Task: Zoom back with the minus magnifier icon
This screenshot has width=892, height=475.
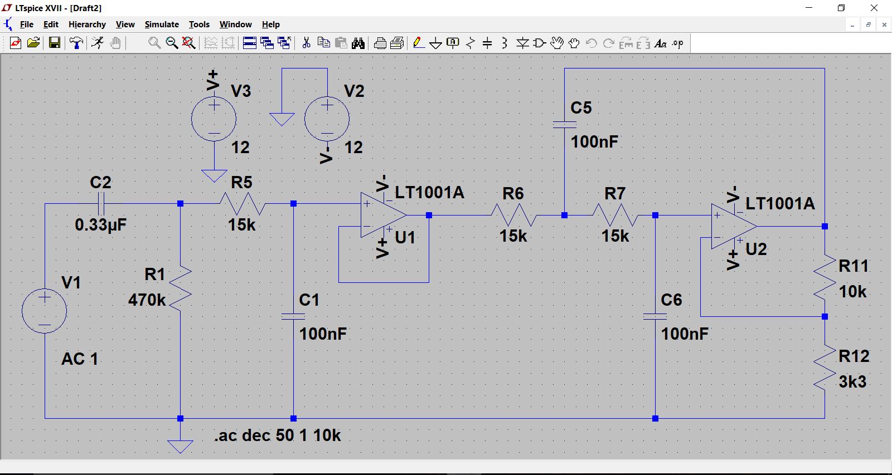Action: click(172, 43)
